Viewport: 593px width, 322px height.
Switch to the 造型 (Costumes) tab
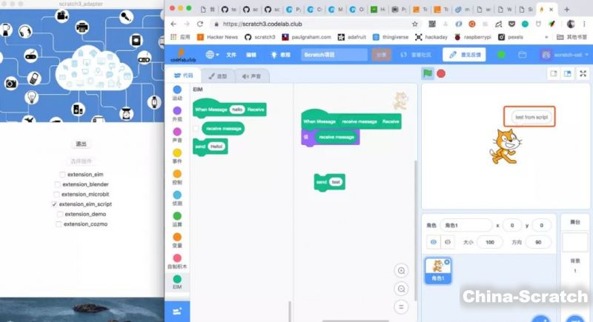point(218,76)
